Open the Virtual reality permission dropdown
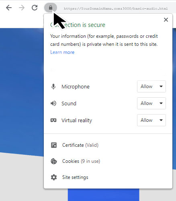176x201 pixels. pos(151,120)
